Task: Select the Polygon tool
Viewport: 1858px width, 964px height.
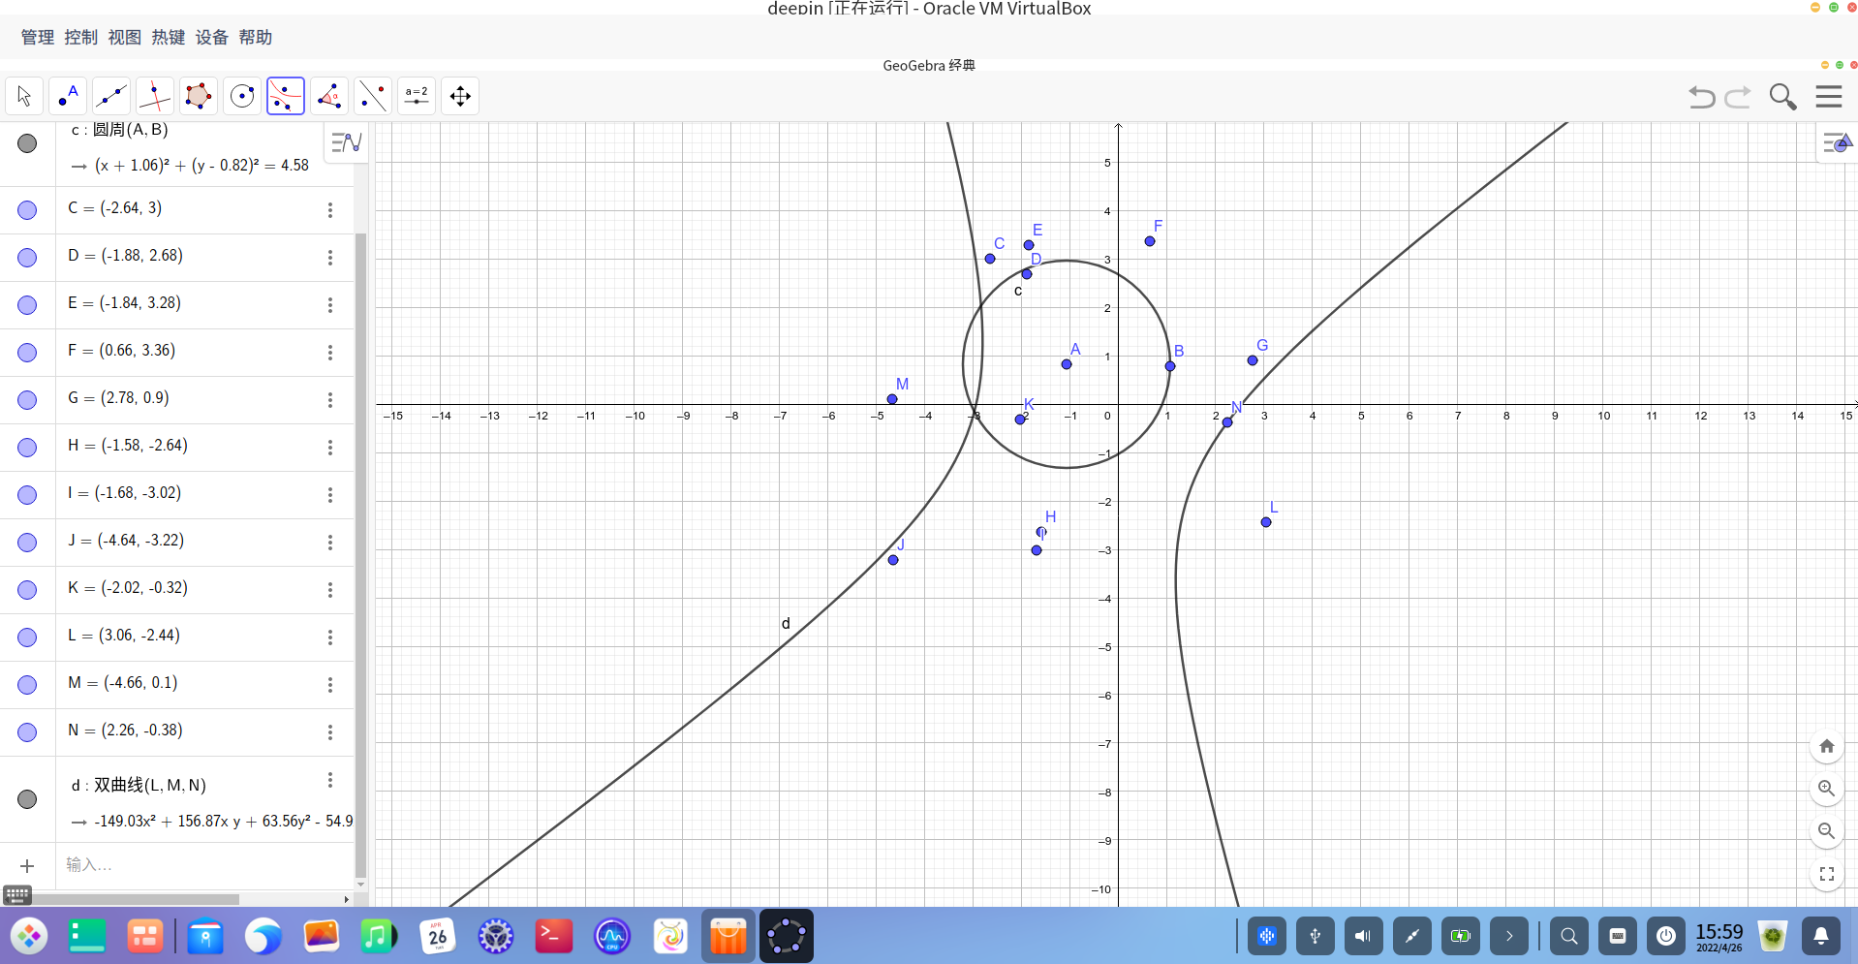Action: coord(199,96)
